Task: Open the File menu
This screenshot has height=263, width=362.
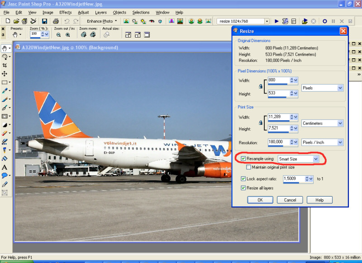Action: 6,13
